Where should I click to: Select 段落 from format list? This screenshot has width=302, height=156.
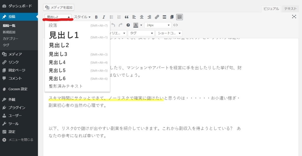tap(77, 26)
